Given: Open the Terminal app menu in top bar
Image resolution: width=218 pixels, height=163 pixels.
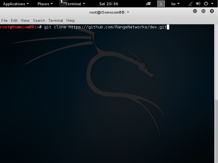Looking at the screenshot, I should coord(75,4).
